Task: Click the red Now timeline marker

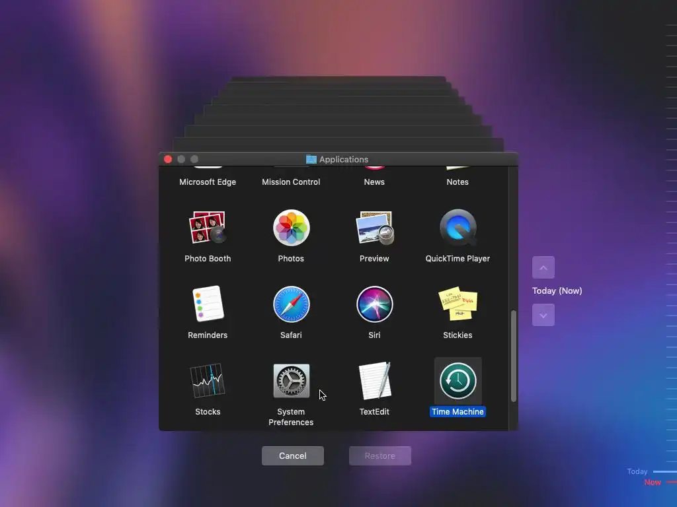Action: pos(653,482)
